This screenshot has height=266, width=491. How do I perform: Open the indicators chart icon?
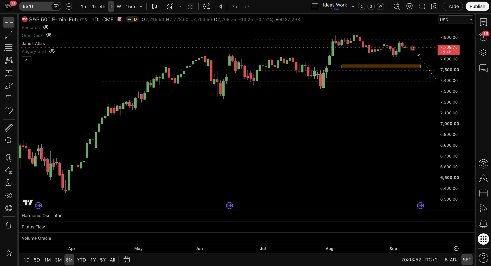[x=170, y=6]
